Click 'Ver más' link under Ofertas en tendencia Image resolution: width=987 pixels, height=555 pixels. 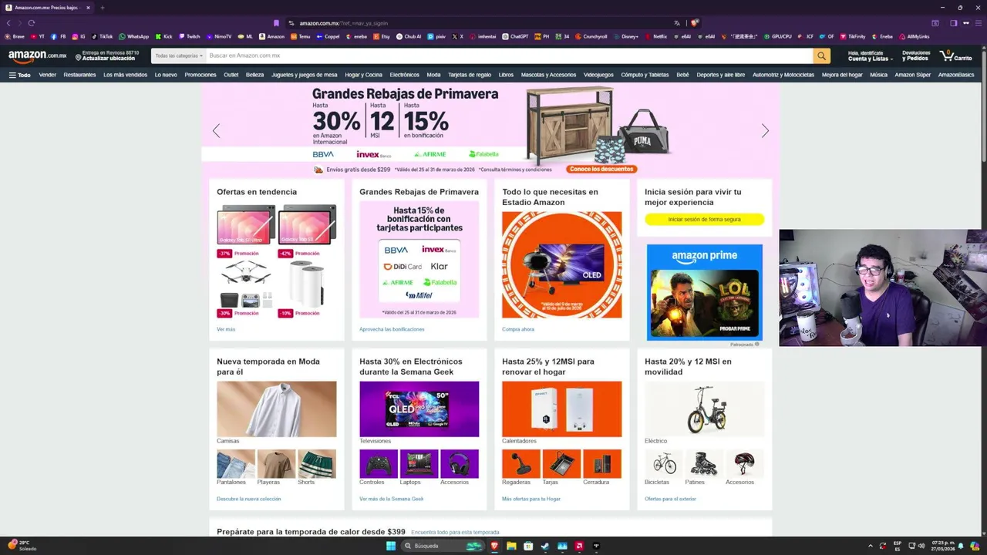tap(226, 329)
